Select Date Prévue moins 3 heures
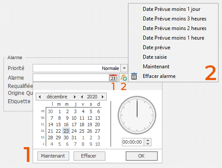This screenshot has height=168, width=222. pyautogui.click(x=175, y=19)
